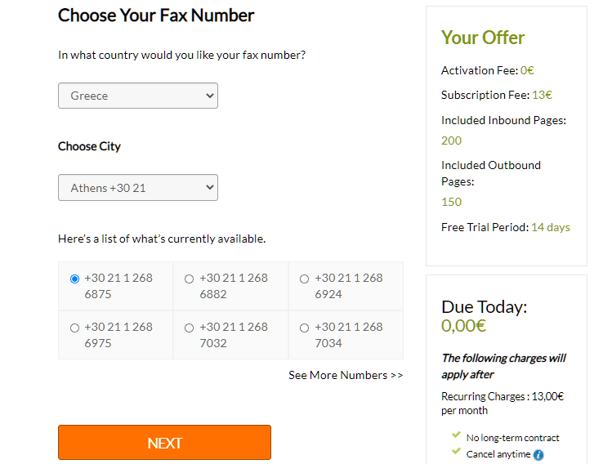Click the Your Offer heading
Image resolution: width=612 pixels, height=464 pixels.
[483, 38]
